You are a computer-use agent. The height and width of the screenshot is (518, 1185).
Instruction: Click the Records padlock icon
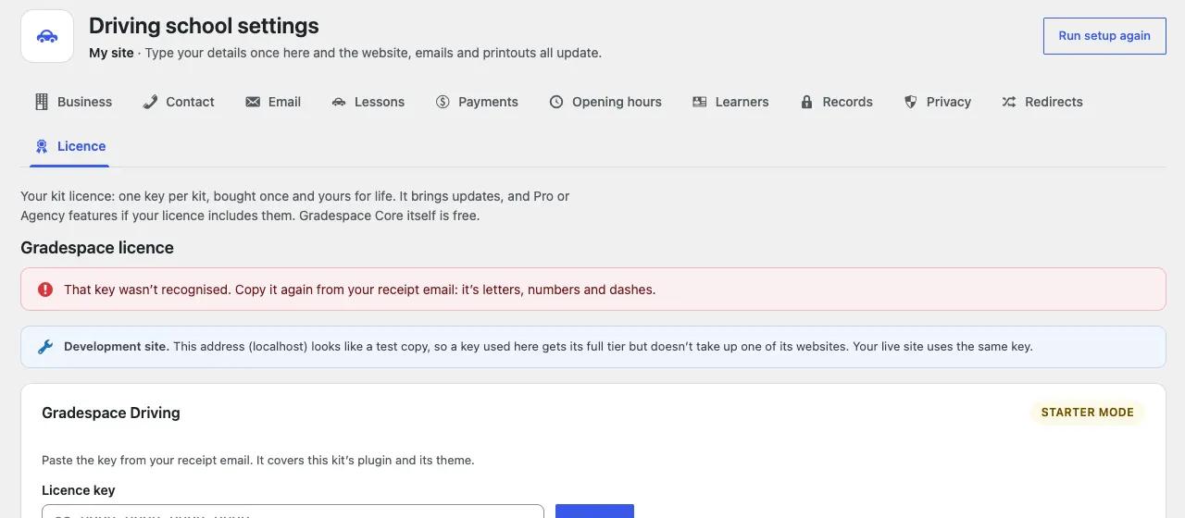pos(807,102)
